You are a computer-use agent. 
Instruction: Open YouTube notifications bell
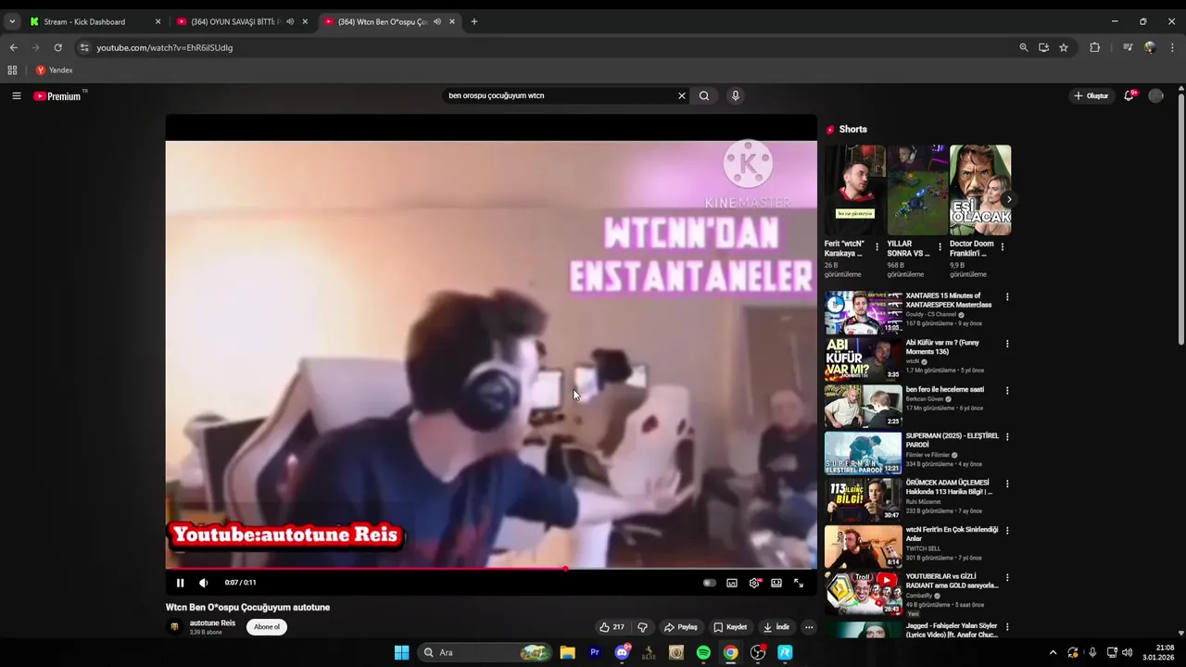coord(1129,95)
